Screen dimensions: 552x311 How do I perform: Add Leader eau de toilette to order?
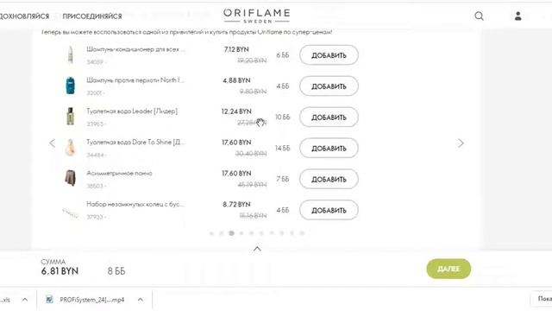[x=329, y=117]
